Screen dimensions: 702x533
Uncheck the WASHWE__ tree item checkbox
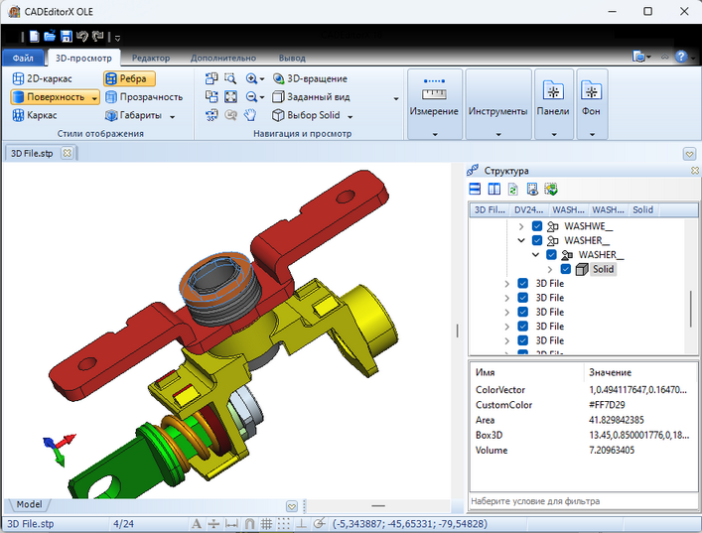537,226
